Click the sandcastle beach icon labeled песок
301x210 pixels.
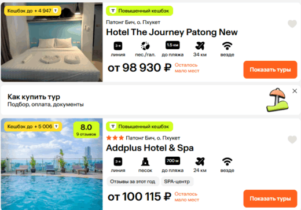click(x=145, y=161)
